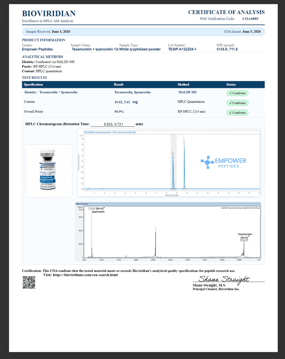Open the bioviridians.com coa-search link
285x359 pixels.
point(85,275)
